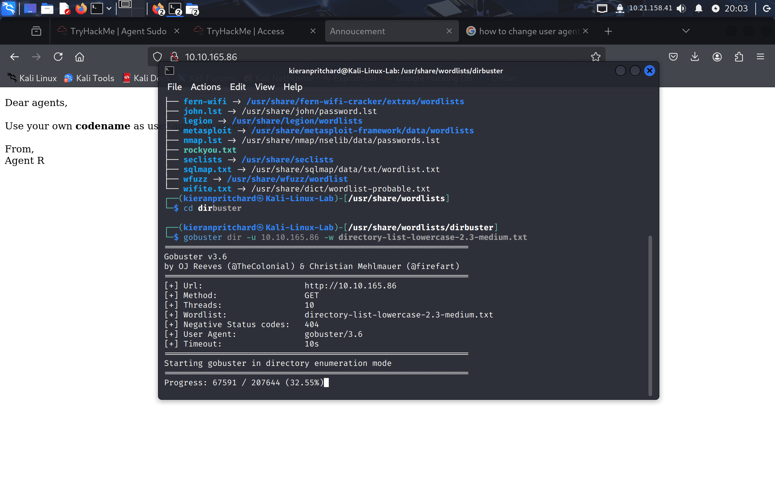The width and height of the screenshot is (775, 504).
Task: Click seclists entry in terminal listing
Action: coord(203,160)
